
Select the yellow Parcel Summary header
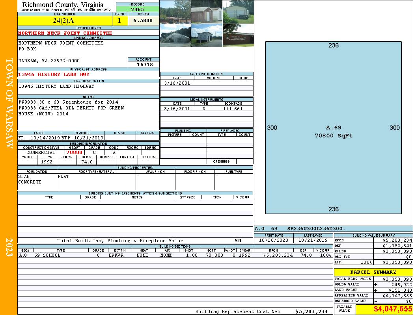tap(373, 272)
